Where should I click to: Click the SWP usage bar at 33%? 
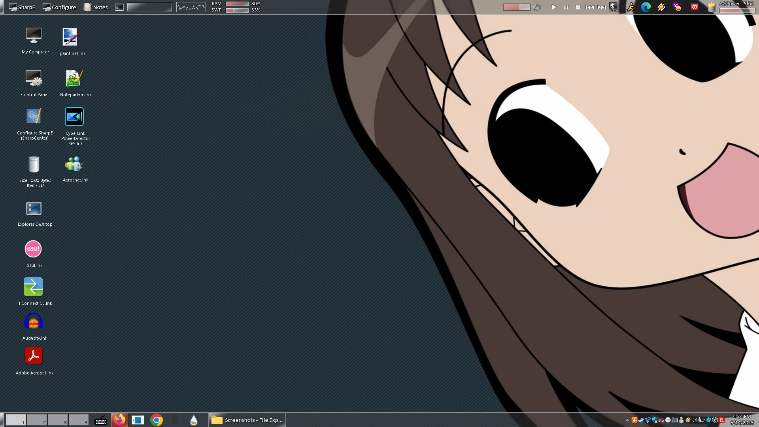(237, 10)
